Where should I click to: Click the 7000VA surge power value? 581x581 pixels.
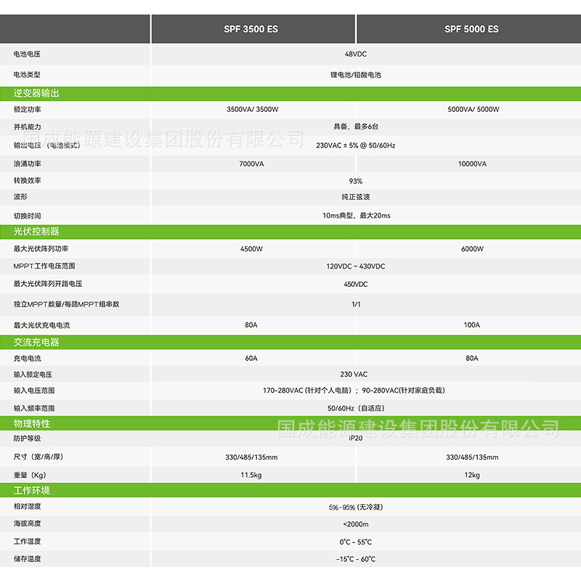pyautogui.click(x=251, y=164)
